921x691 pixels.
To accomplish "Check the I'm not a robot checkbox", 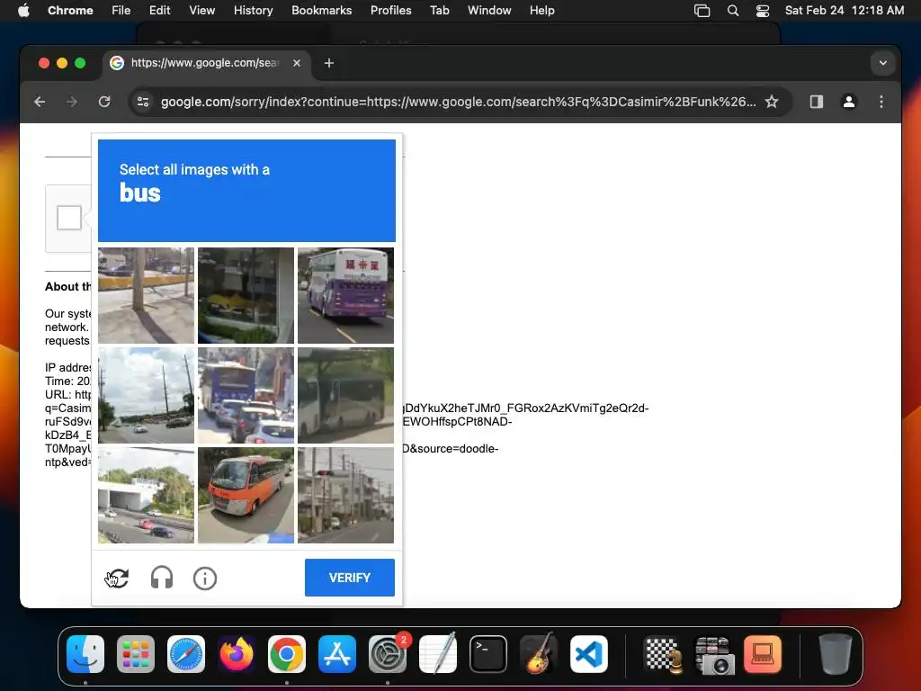I will (x=68, y=218).
